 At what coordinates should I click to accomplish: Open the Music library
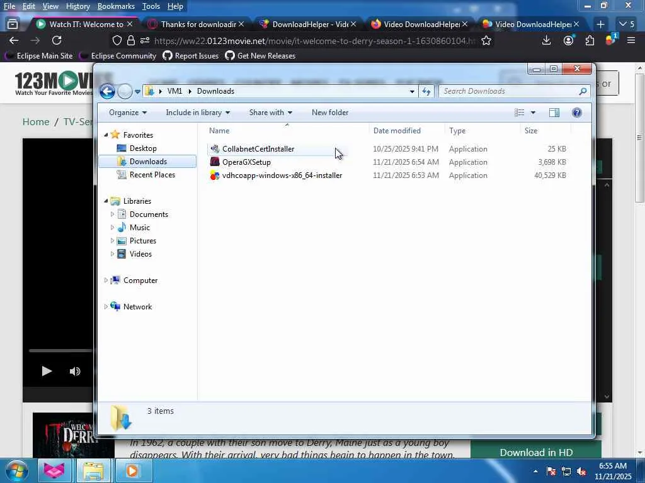pyautogui.click(x=139, y=228)
